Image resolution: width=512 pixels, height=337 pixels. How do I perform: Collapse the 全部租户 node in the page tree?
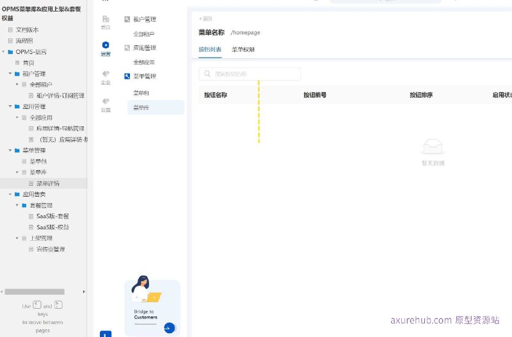(17, 85)
